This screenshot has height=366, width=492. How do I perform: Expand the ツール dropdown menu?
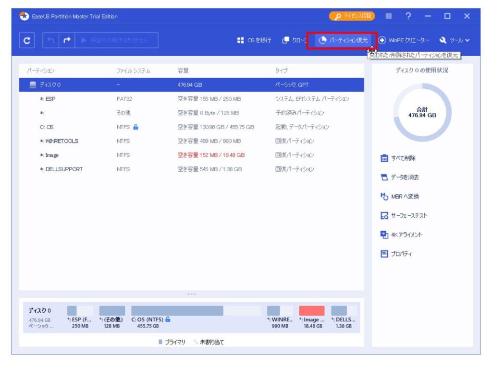[x=455, y=40]
